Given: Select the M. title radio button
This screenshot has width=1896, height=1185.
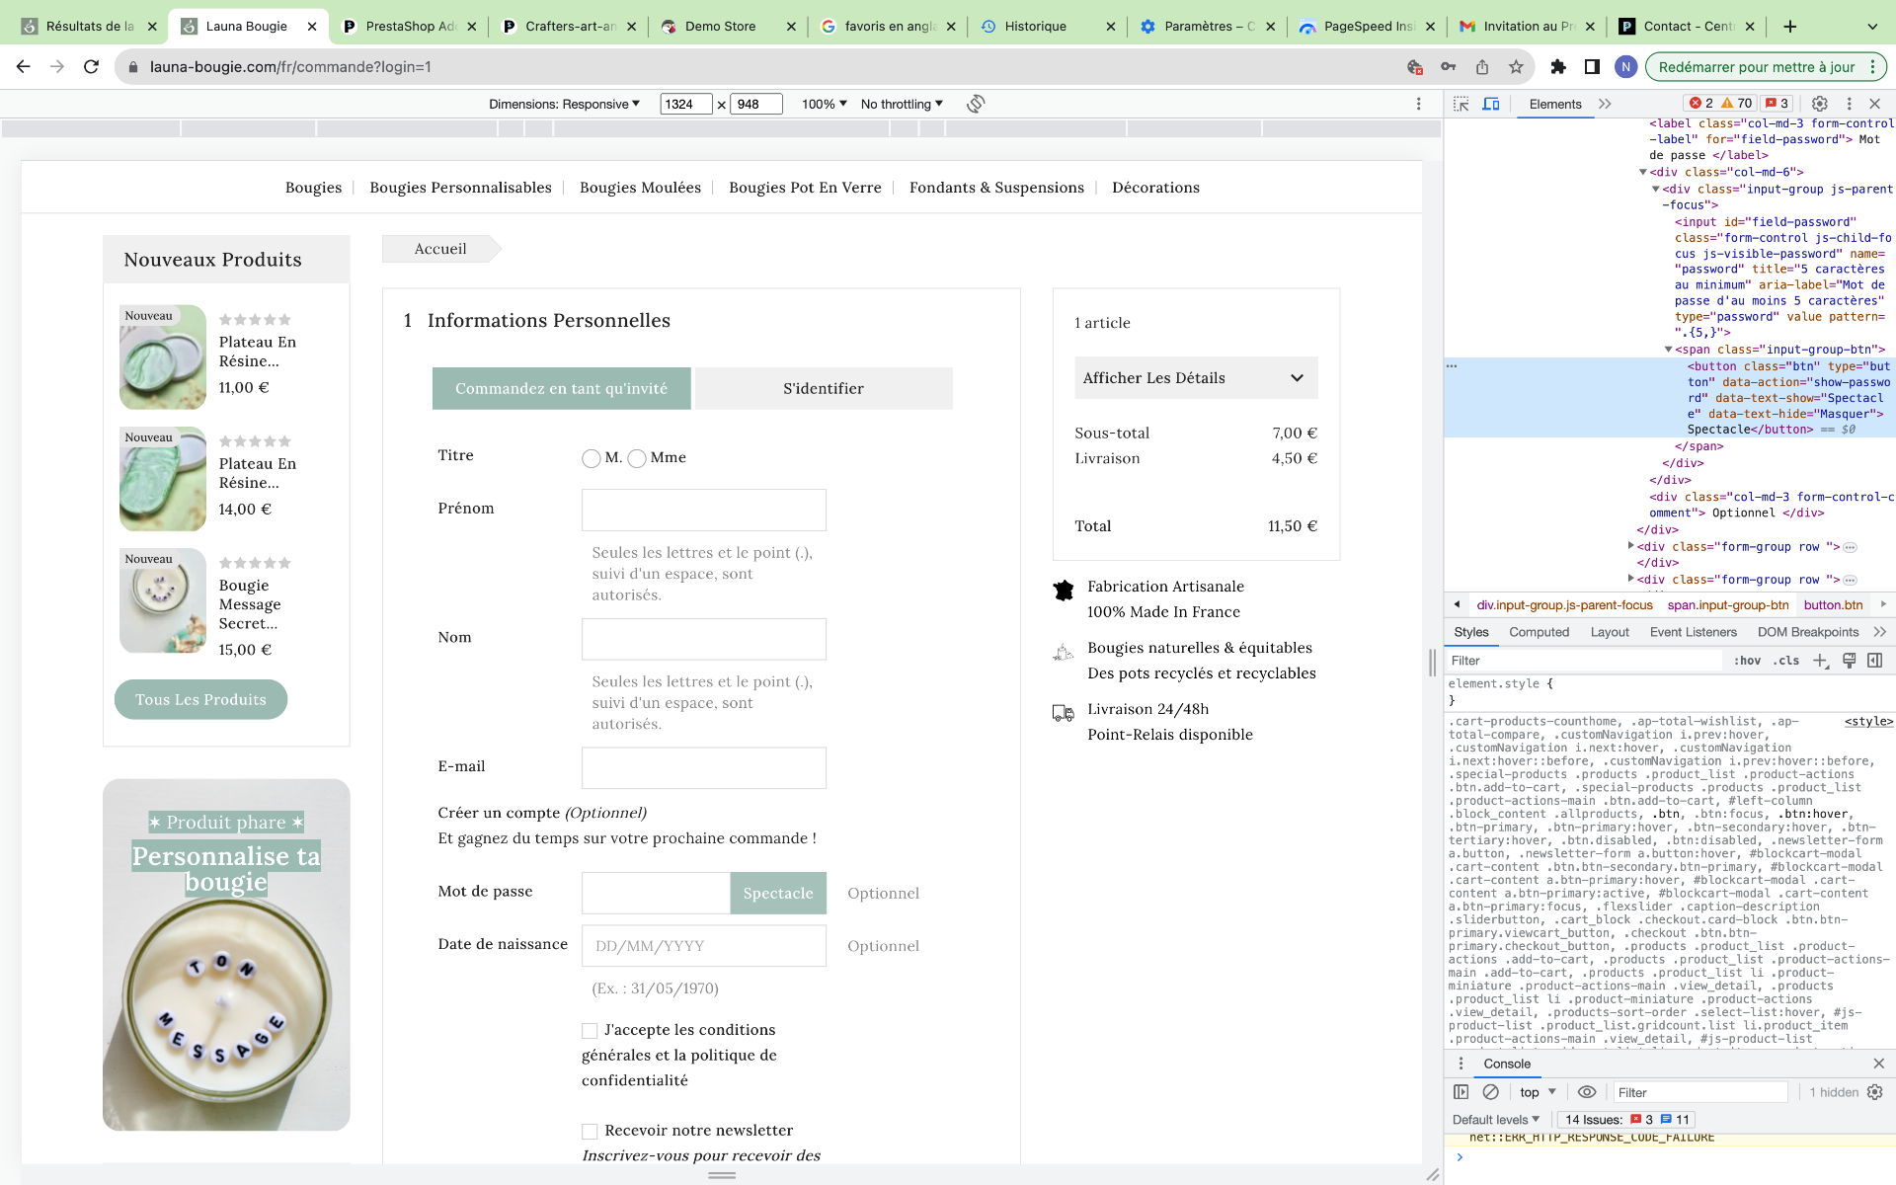Looking at the screenshot, I should [592, 458].
